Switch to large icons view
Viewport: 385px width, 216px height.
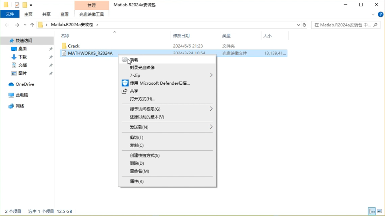pyautogui.click(x=379, y=211)
